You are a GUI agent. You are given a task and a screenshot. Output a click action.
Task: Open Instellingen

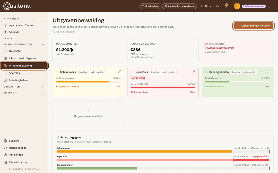16,155
